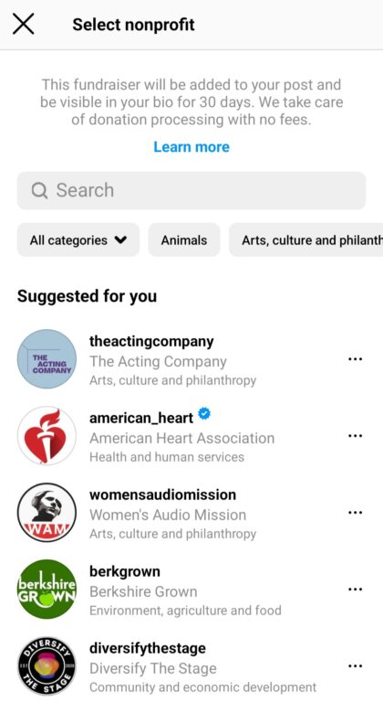Open options menu for american_heart

coord(355,436)
